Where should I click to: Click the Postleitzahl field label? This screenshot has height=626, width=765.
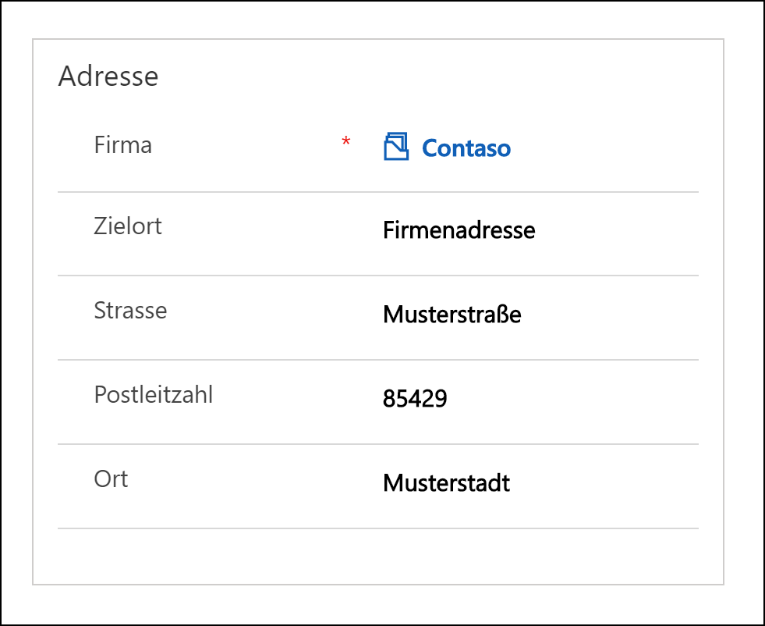coord(153,394)
